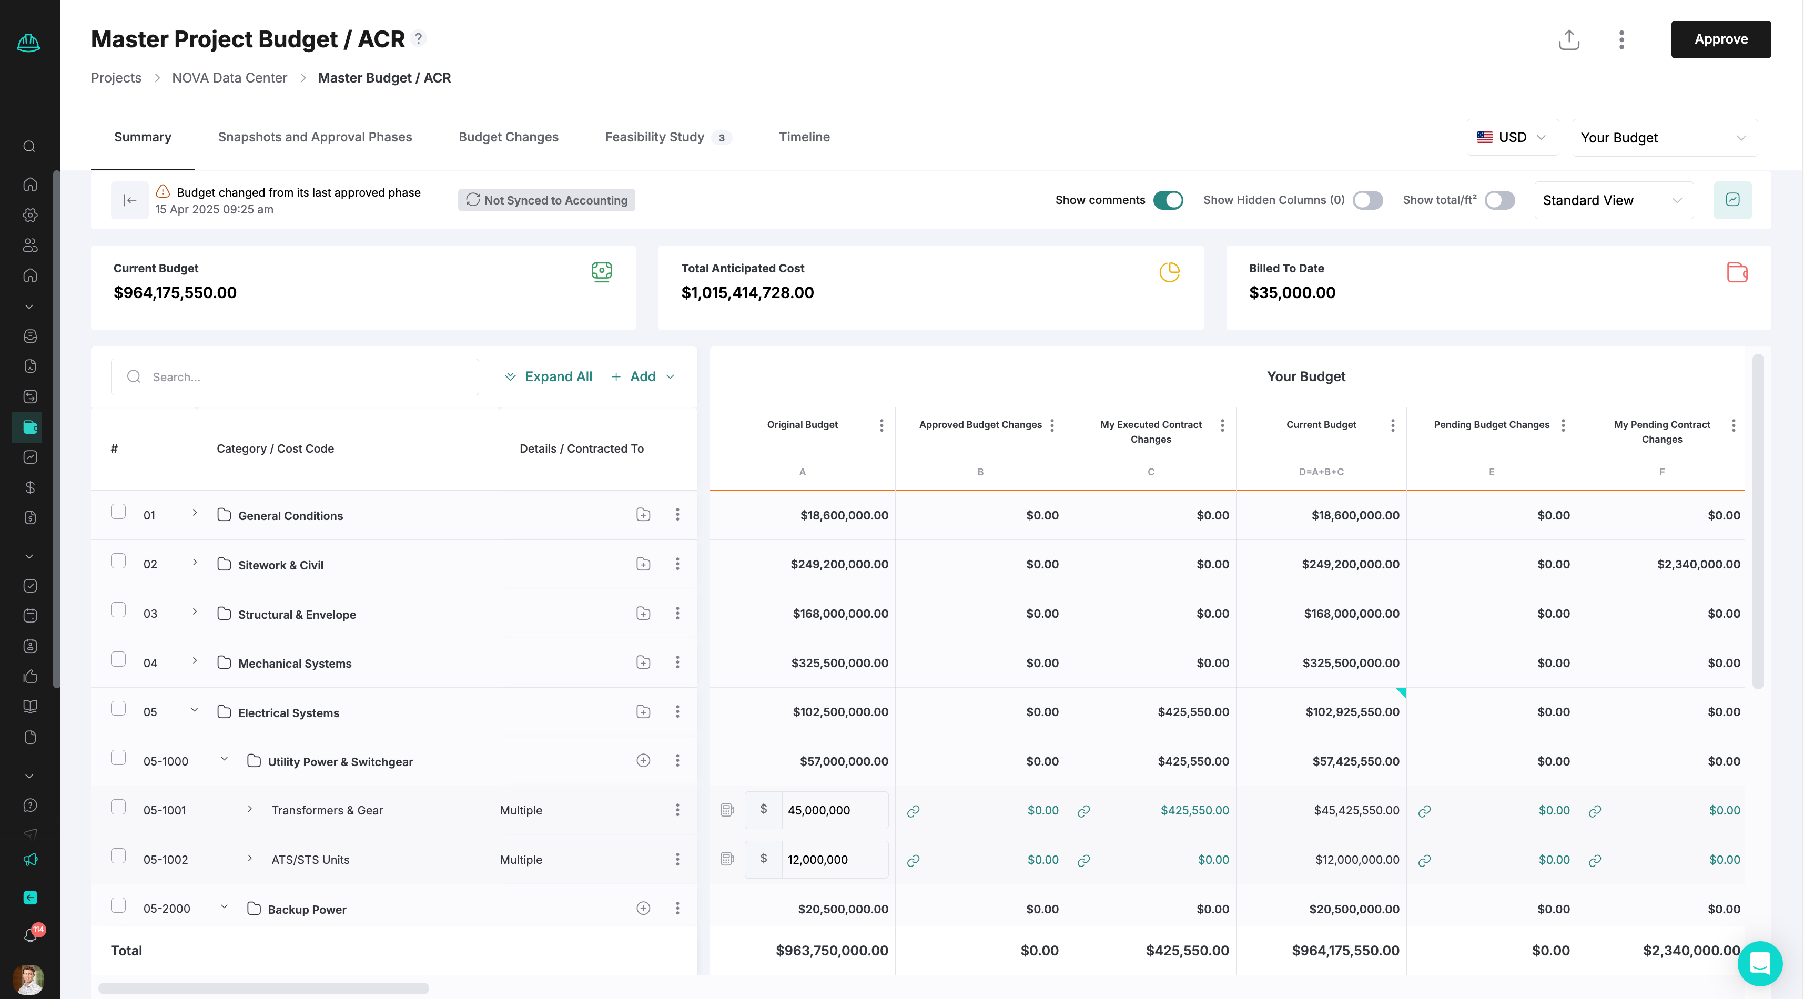Open the Feasibility Study tab

[x=654, y=137]
